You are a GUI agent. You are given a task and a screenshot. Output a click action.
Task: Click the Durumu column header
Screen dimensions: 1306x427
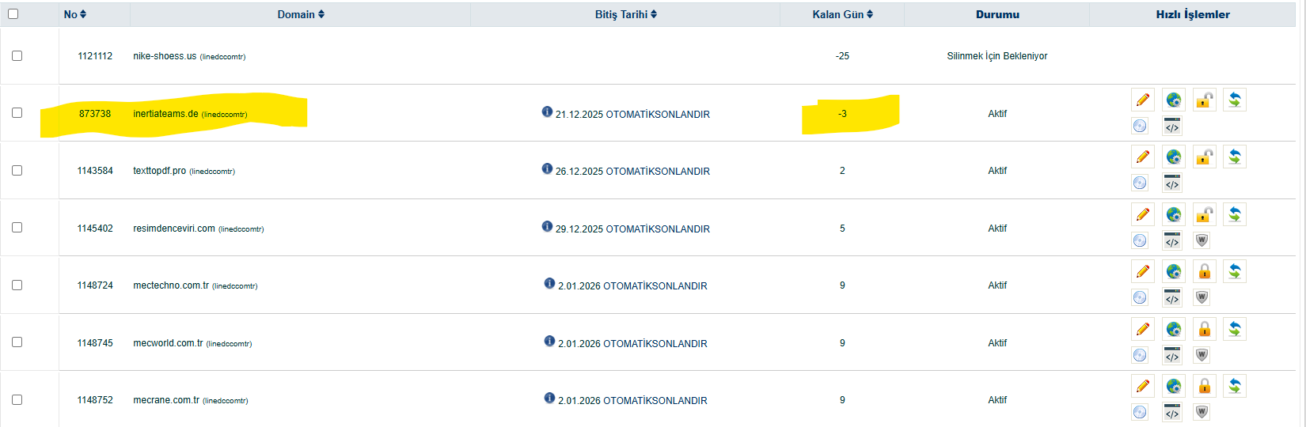[x=997, y=14]
